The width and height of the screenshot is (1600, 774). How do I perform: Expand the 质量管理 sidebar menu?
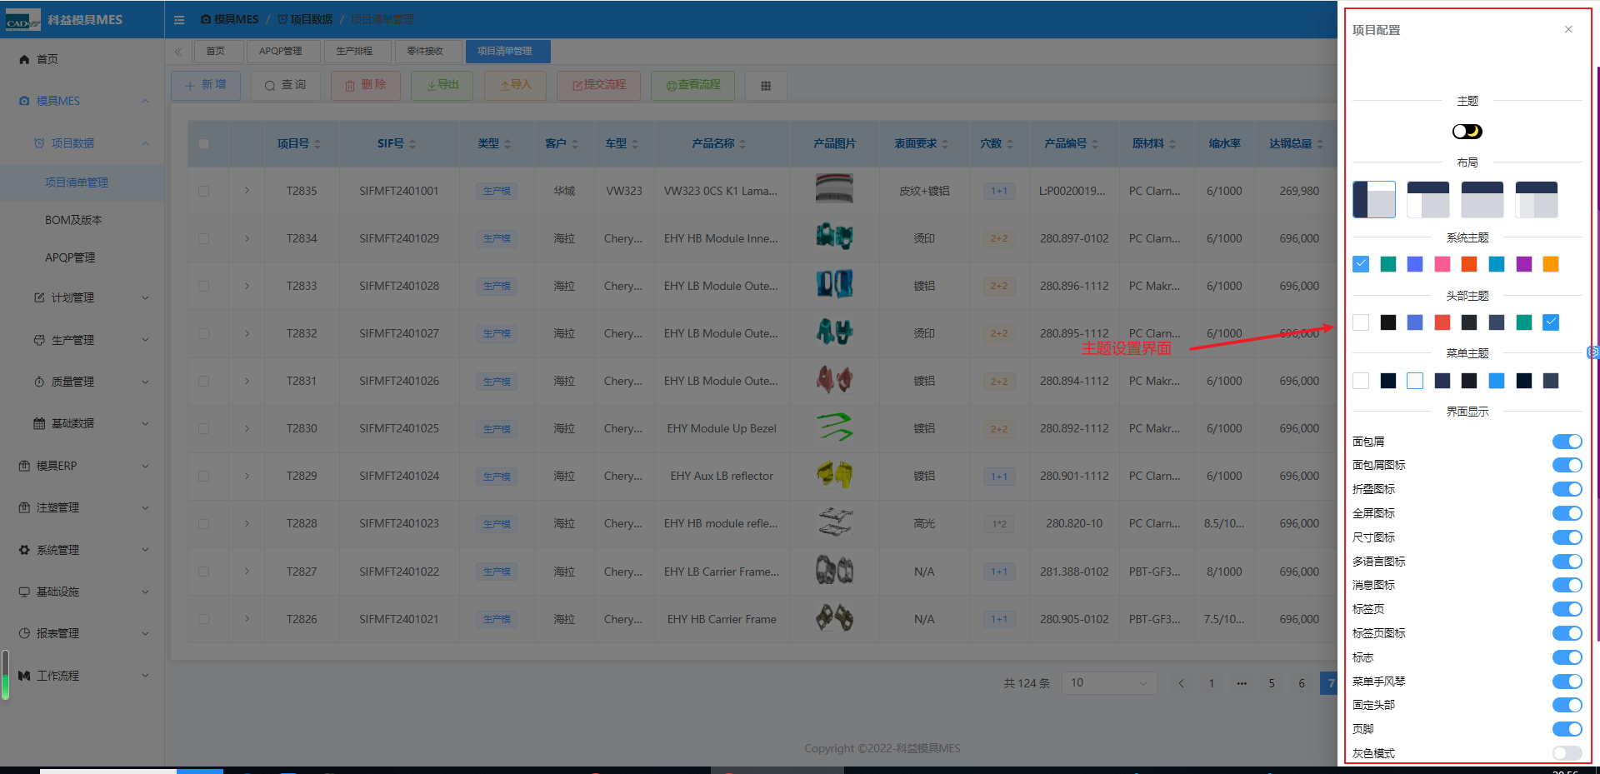pos(82,382)
